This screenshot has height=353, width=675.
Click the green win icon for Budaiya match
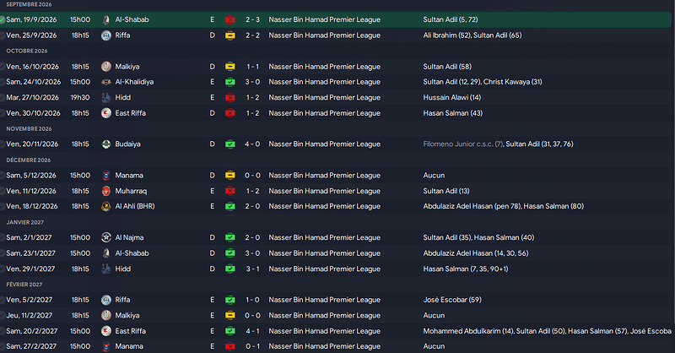pyautogui.click(x=230, y=144)
